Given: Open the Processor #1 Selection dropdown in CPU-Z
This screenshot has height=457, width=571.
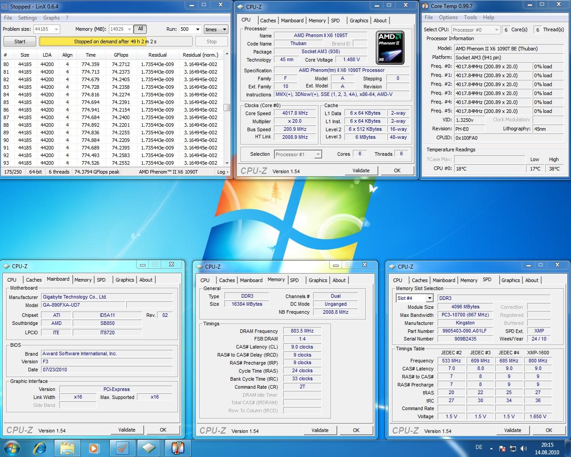Looking at the screenshot, I should [x=318, y=154].
